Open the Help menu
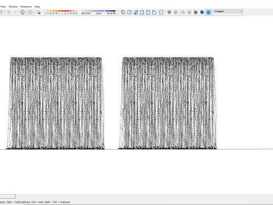This screenshot has width=273, height=205. point(37,7)
